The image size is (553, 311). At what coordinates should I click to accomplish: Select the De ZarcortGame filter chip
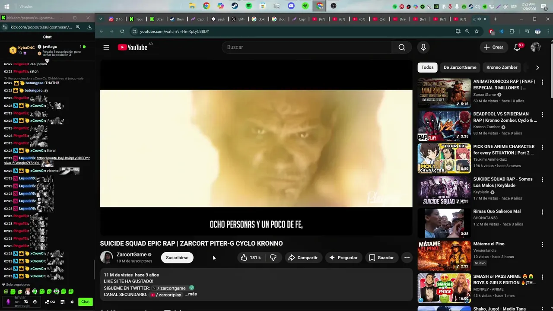click(x=460, y=67)
